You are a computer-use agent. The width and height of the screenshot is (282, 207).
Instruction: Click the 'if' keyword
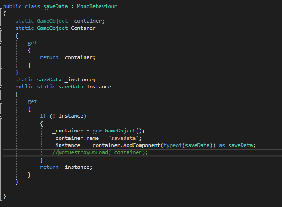click(43, 116)
